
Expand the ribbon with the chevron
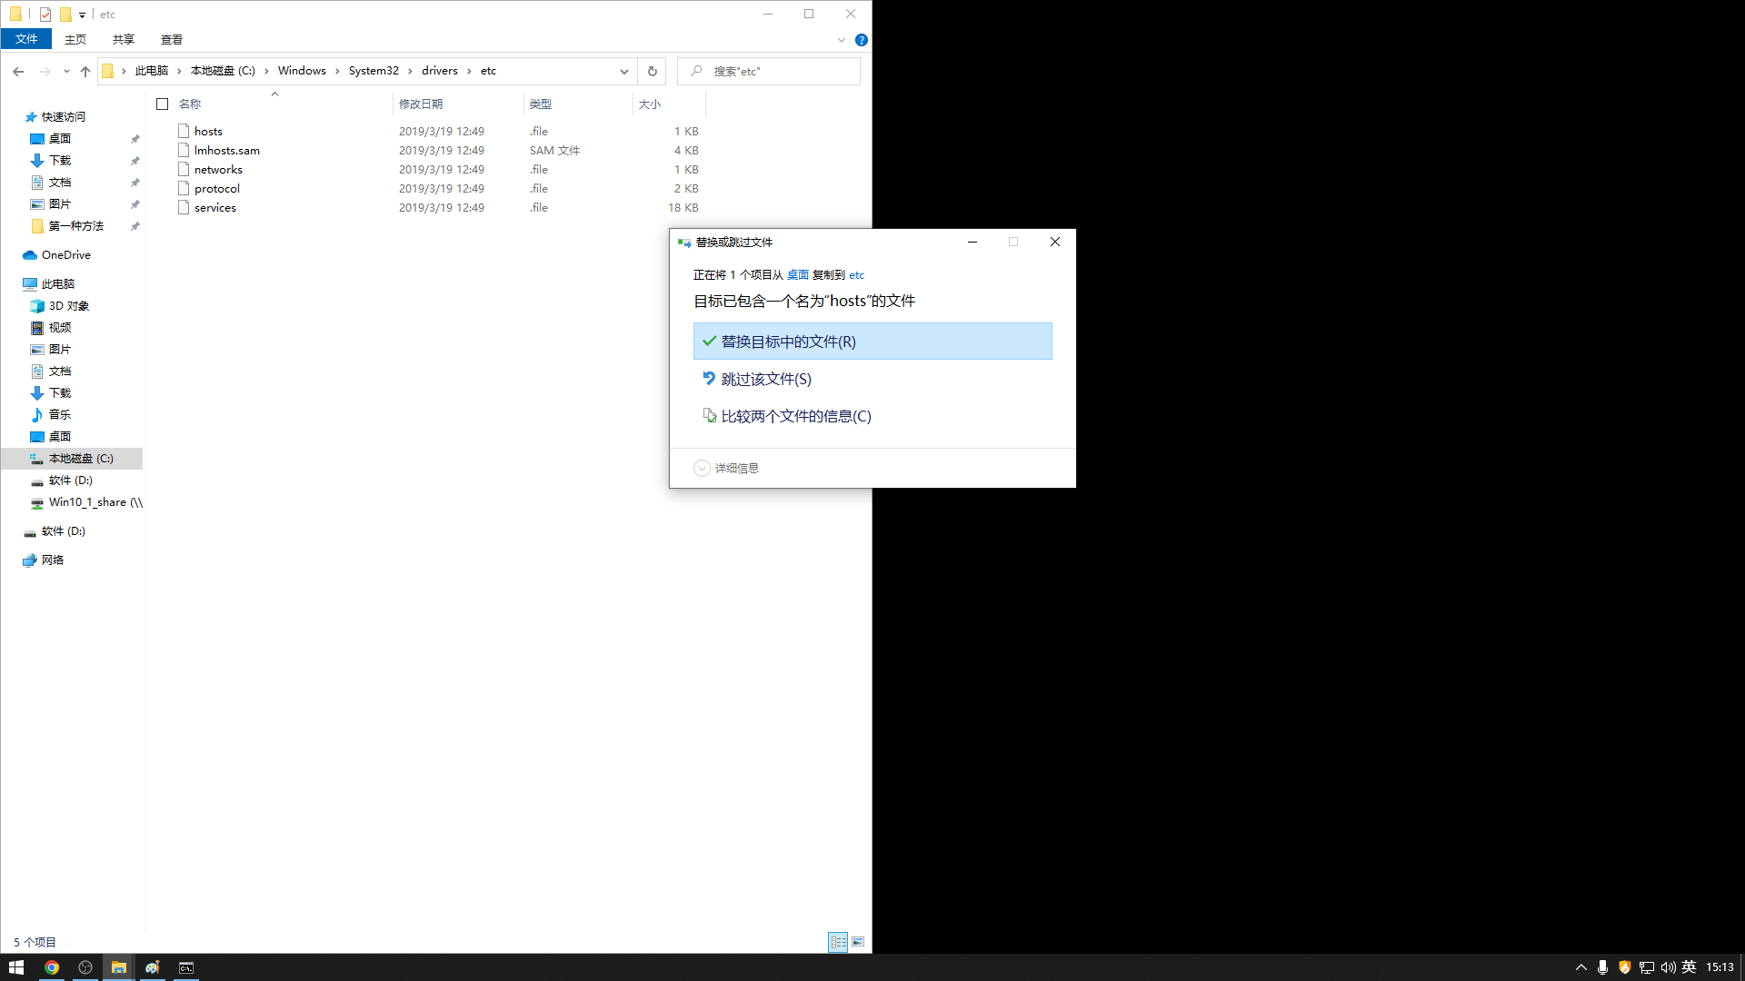(842, 40)
